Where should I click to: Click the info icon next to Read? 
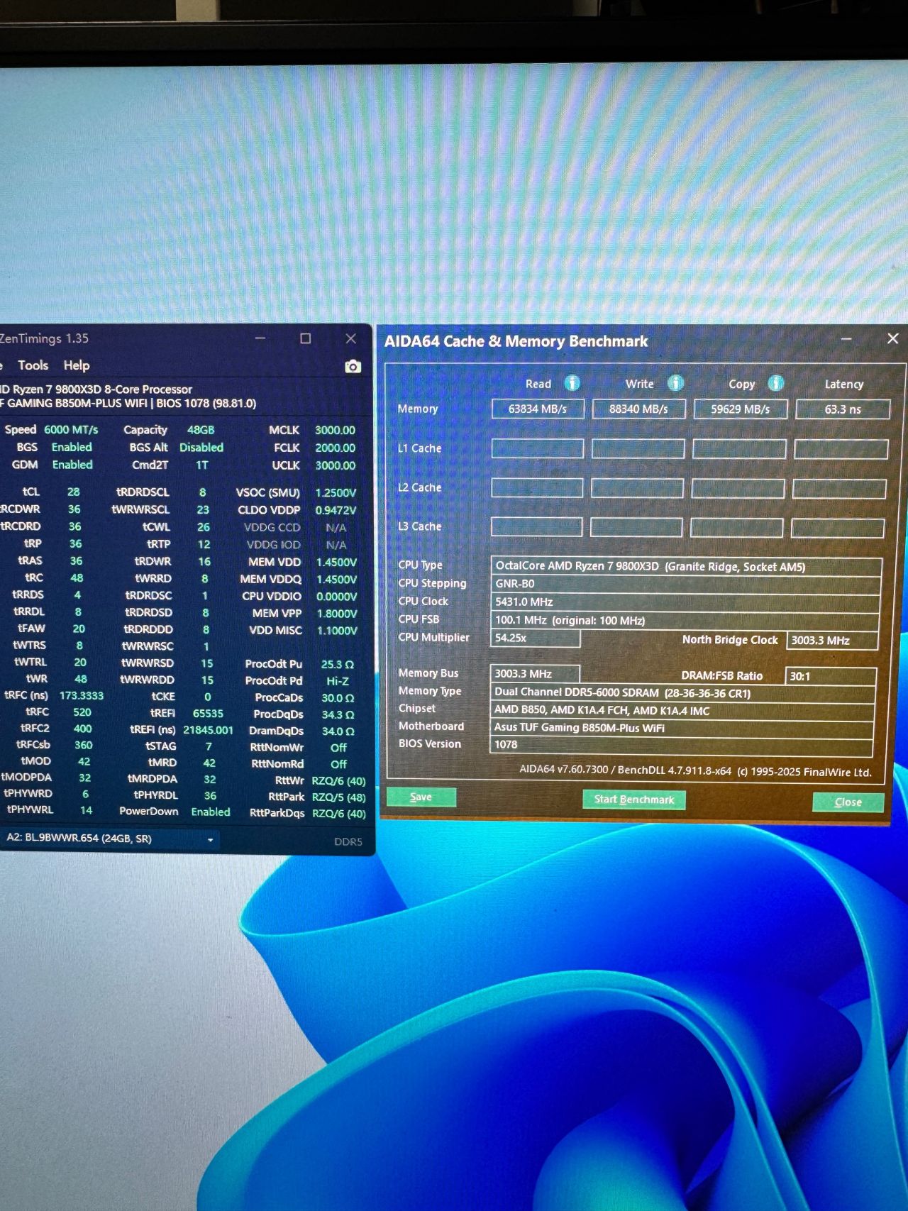click(572, 383)
